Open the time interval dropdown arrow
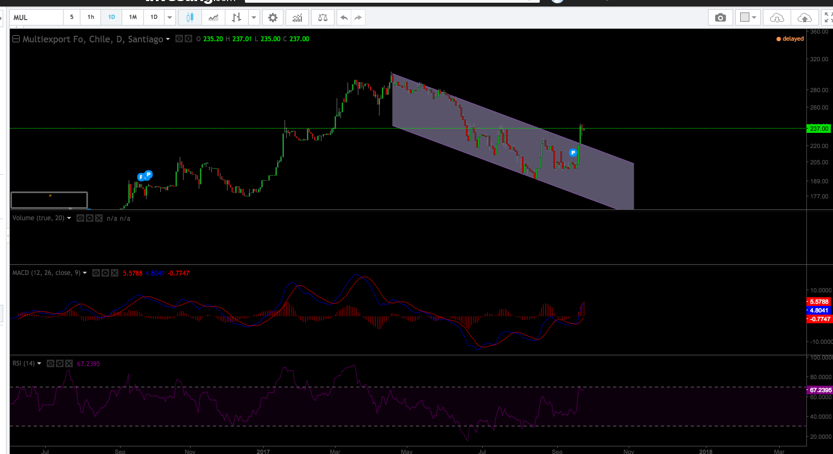833x454 pixels. [x=170, y=17]
